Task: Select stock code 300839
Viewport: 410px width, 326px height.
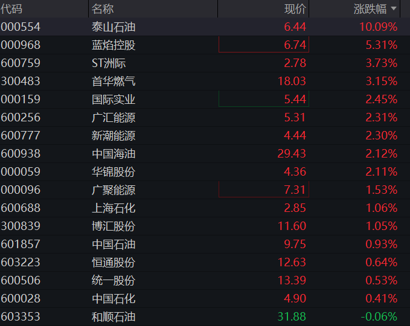Action: 21,226
